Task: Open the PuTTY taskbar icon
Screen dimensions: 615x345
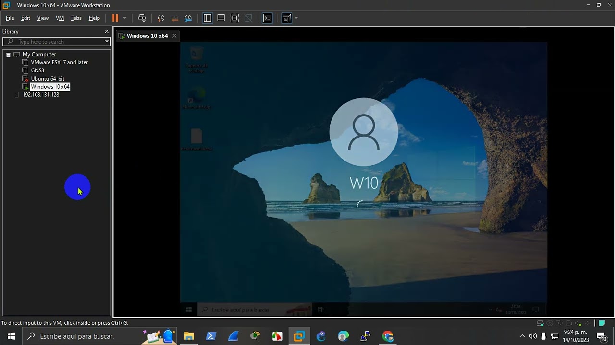Action: point(366,336)
